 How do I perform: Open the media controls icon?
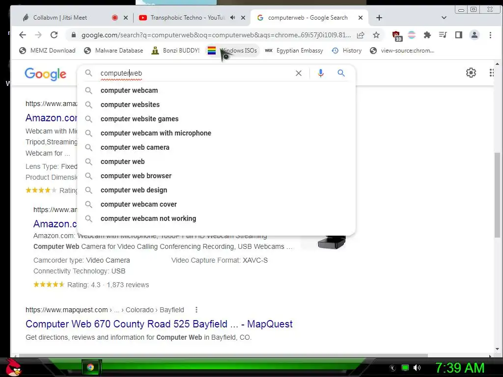[x=443, y=35]
